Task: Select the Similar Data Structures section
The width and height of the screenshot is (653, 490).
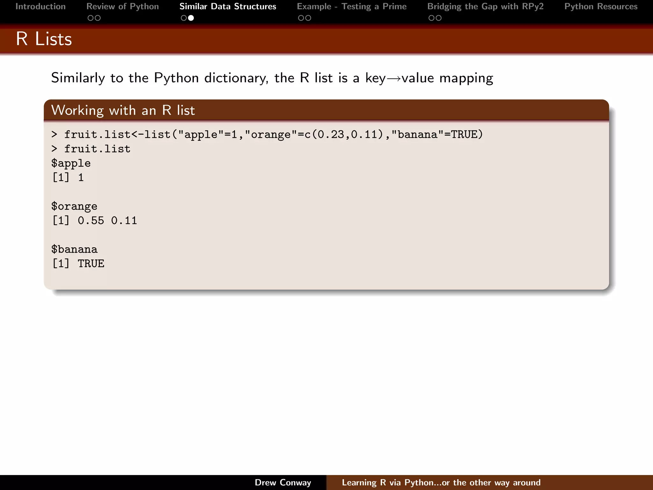Action: [x=228, y=6]
